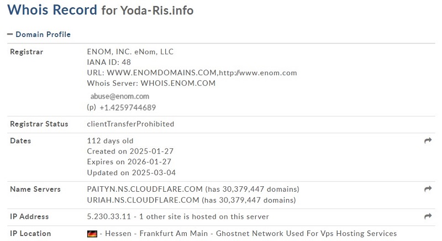Click the German flag icon
Screen dimensions: 442x241
point(92,234)
